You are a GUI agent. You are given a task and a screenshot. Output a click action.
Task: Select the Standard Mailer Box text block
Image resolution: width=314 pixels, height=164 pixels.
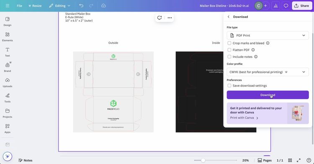click(79, 17)
